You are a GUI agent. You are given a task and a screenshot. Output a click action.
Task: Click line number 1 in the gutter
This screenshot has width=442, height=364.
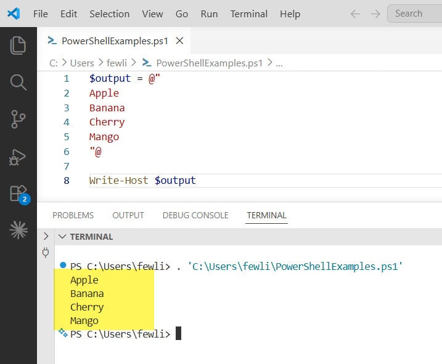67,79
